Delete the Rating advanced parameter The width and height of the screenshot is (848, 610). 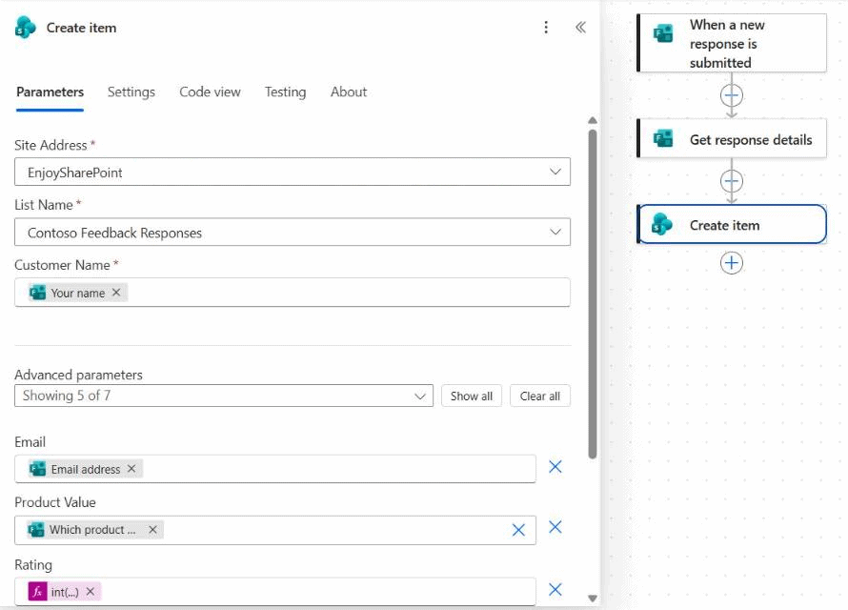[x=555, y=589]
